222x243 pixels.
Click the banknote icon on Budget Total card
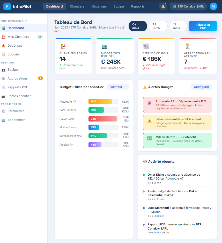(105, 46)
